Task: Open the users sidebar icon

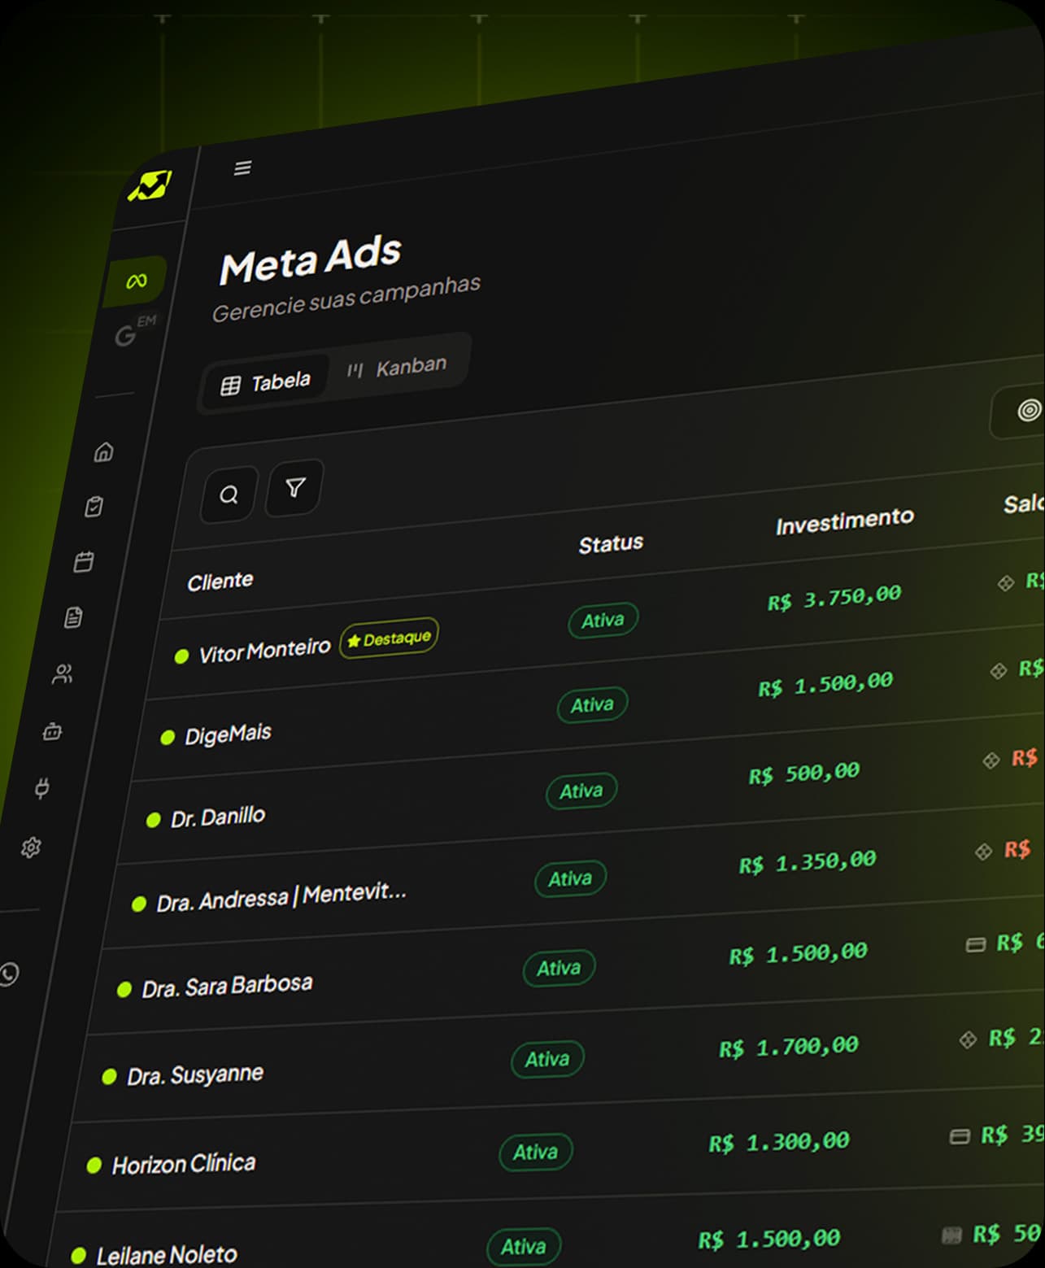Action: pos(63,674)
